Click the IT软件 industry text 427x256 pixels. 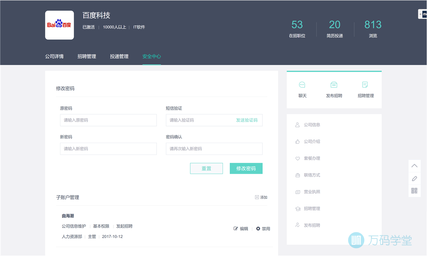(x=139, y=27)
